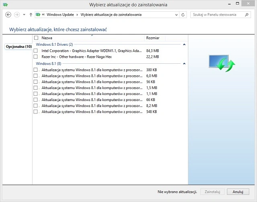257x202 pixels.
Task: Click the Forward navigation arrow
Action: click(x=16, y=14)
